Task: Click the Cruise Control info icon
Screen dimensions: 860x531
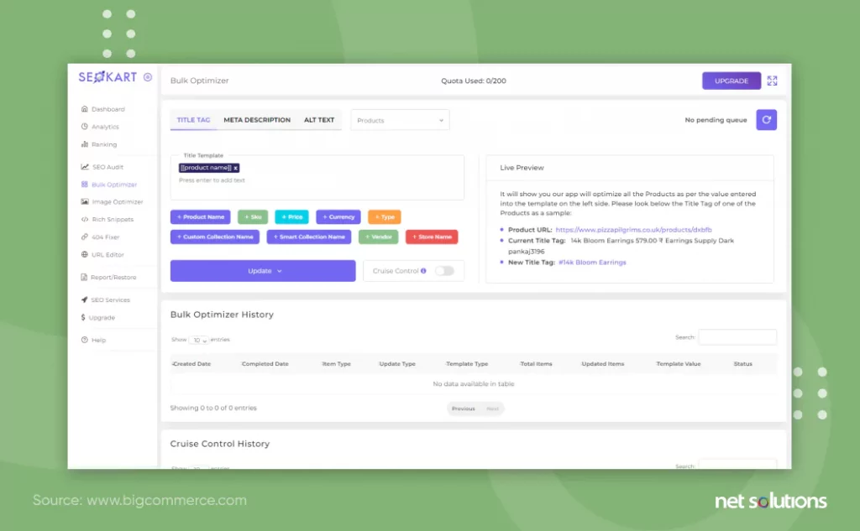Action: 423,271
